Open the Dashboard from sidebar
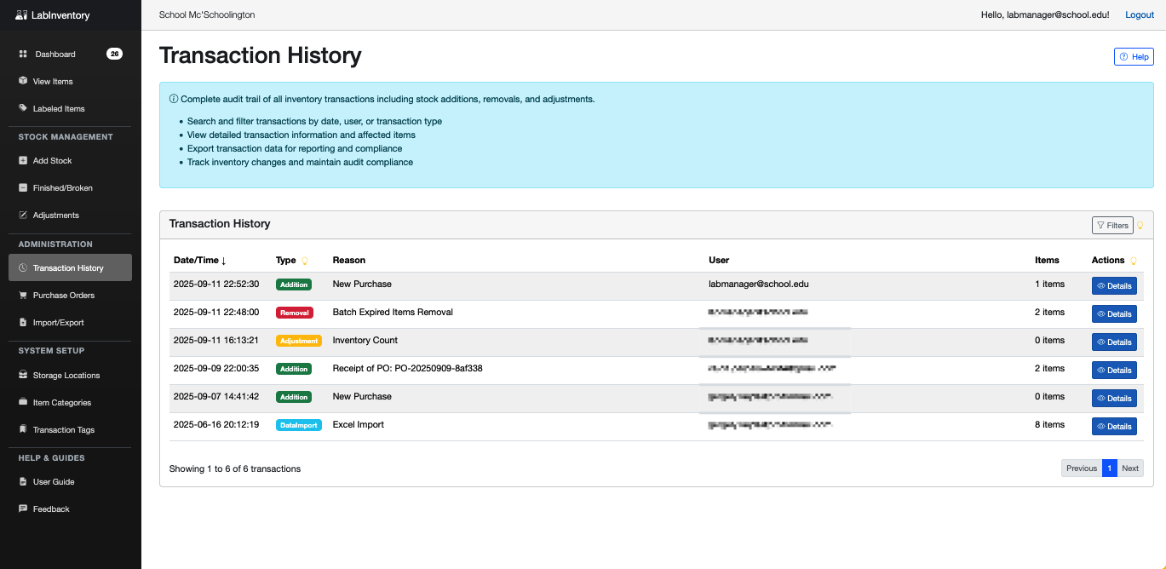Image resolution: width=1166 pixels, height=569 pixels. (55, 55)
